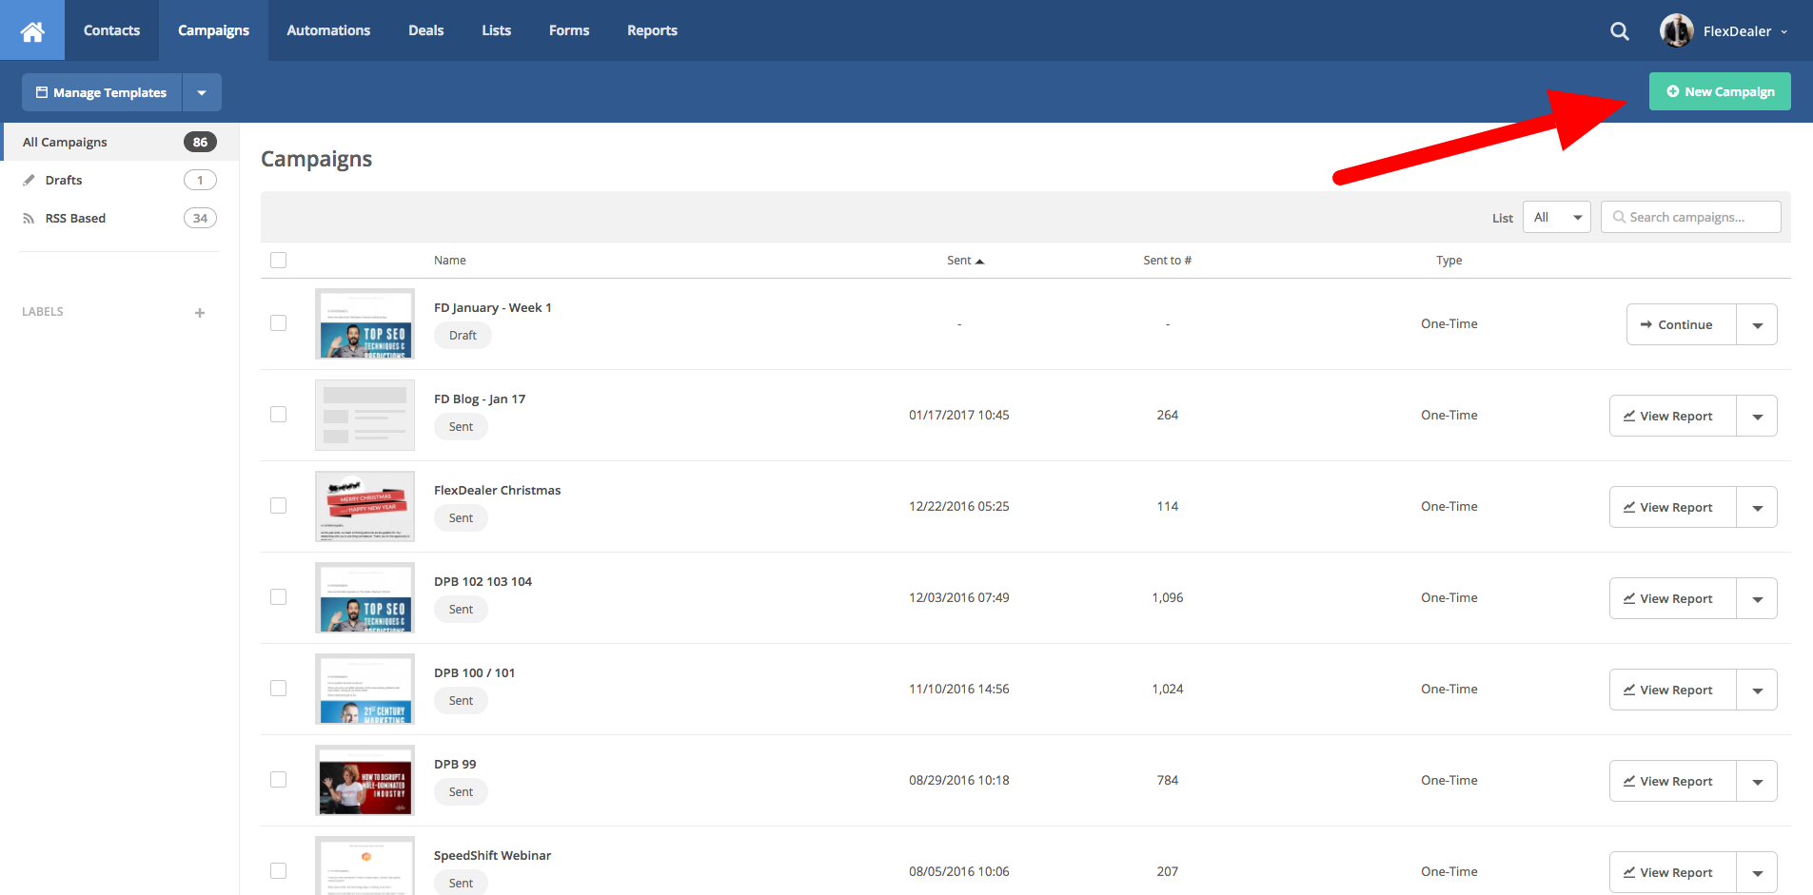Expand the Manage Templates dropdown arrow

[x=202, y=93]
